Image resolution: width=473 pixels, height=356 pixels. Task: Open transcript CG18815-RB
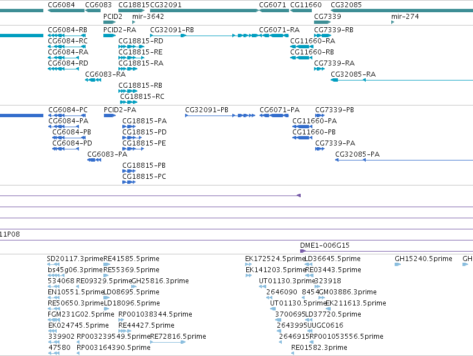point(140,86)
